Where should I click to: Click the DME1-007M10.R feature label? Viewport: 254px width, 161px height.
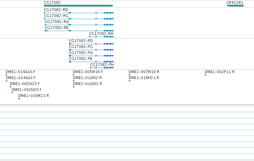point(144,72)
